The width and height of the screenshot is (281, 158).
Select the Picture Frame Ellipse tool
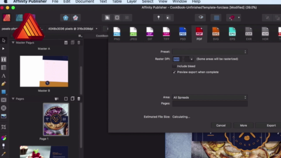click(x=4, y=108)
